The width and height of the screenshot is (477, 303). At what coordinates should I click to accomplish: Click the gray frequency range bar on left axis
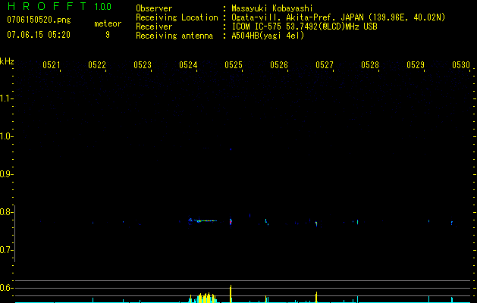pyautogui.click(x=14, y=234)
